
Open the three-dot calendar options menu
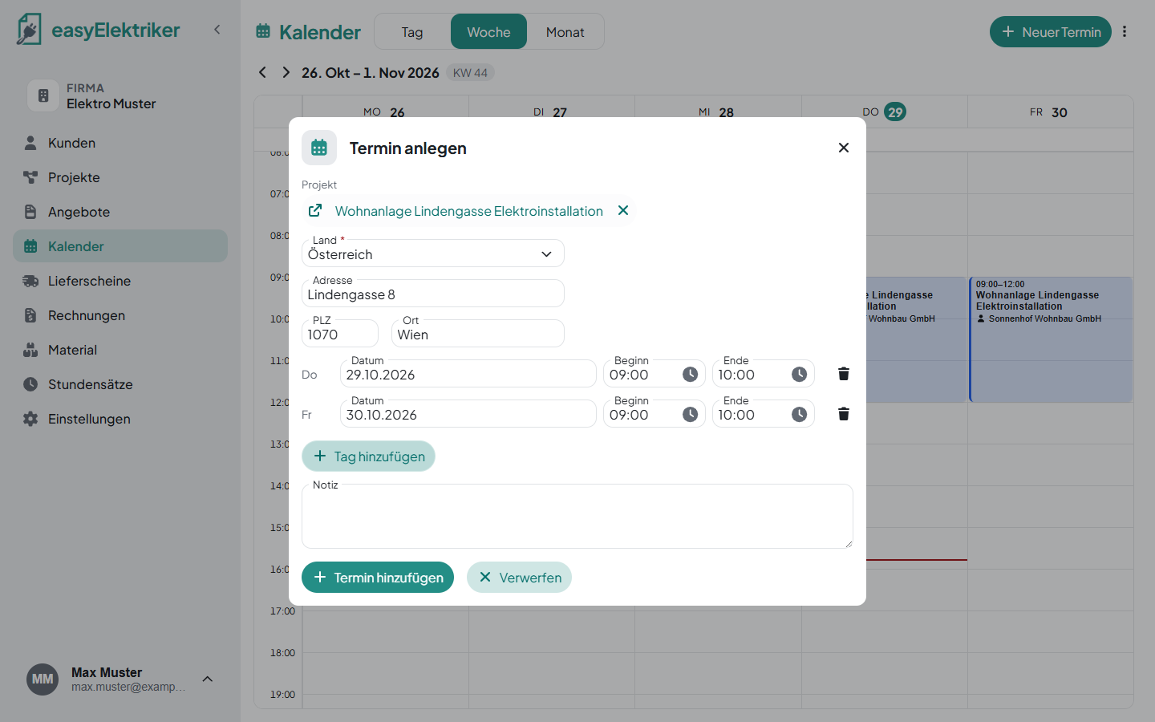[x=1125, y=32]
